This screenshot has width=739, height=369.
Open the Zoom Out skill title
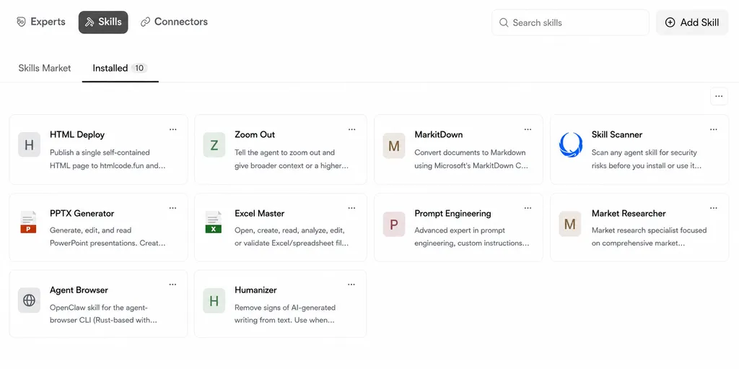click(x=255, y=134)
